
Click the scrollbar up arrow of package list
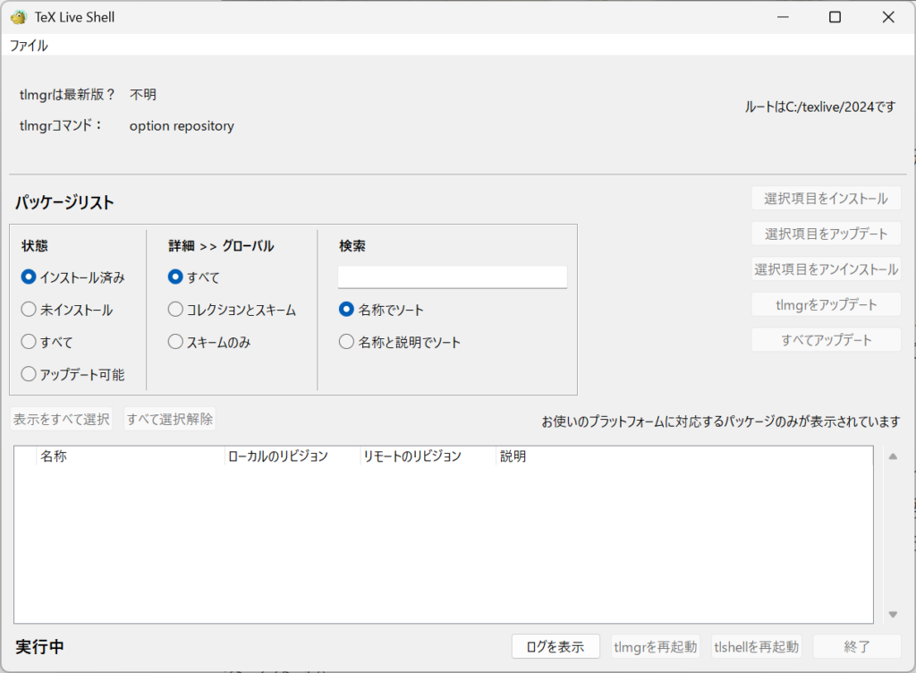892,456
